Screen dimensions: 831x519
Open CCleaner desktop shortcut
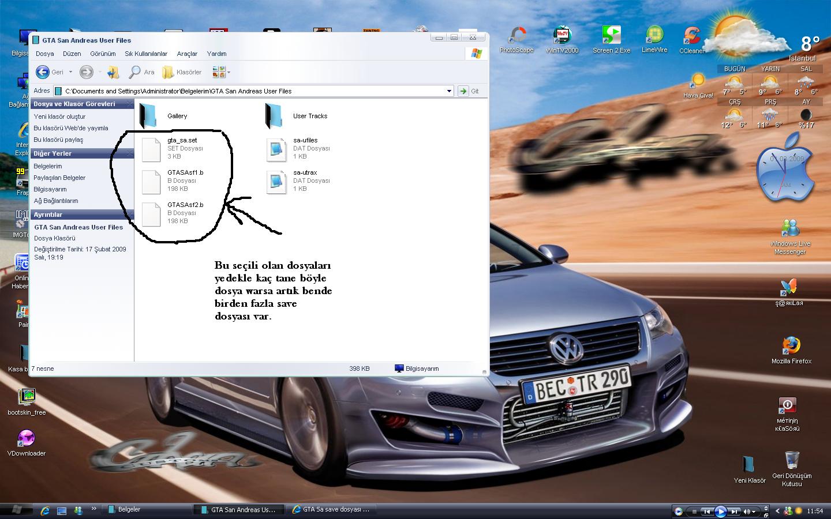coord(691,40)
